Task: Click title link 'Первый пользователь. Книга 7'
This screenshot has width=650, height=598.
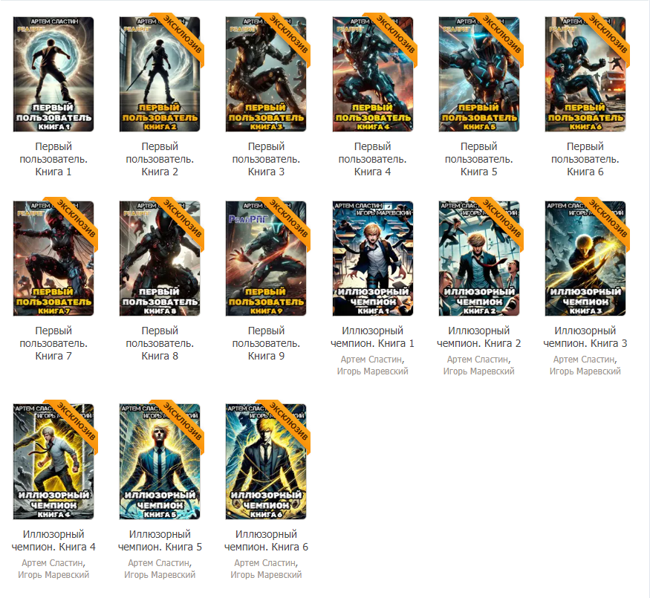Action: click(x=53, y=343)
